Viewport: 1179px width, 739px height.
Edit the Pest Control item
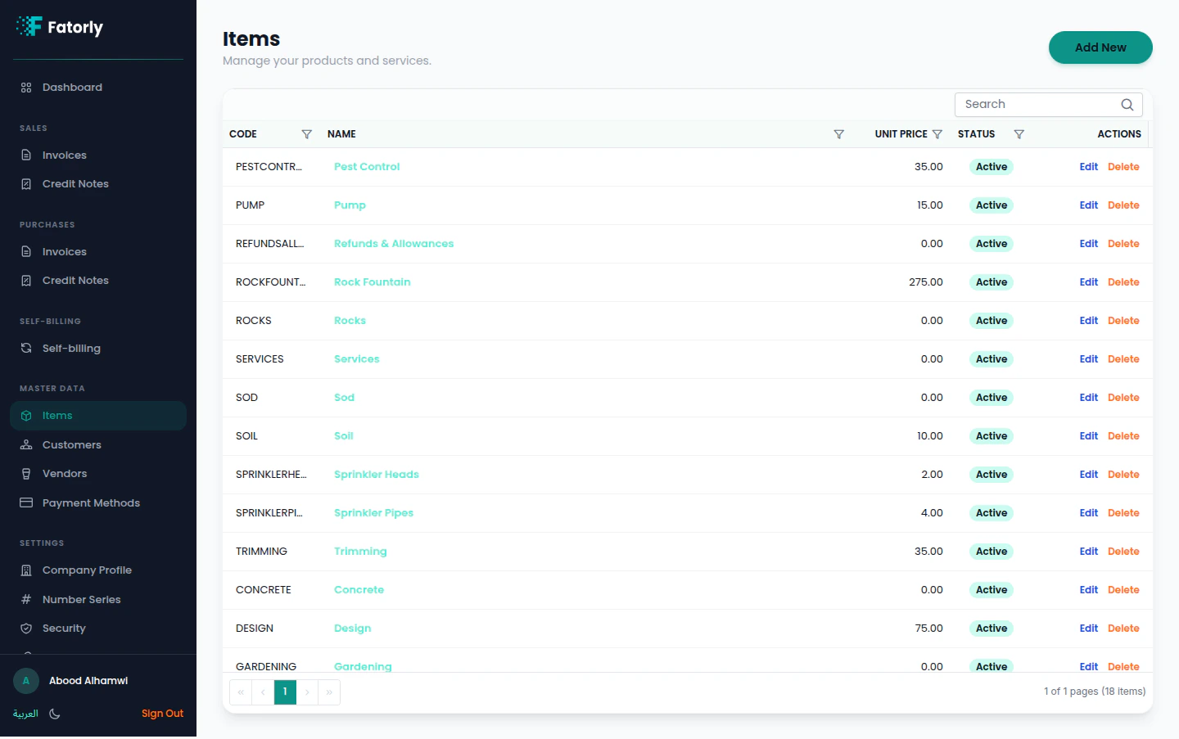tap(1088, 167)
